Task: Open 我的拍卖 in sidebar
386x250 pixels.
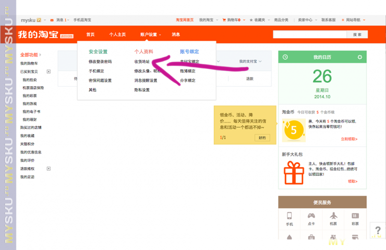Action: [29, 80]
